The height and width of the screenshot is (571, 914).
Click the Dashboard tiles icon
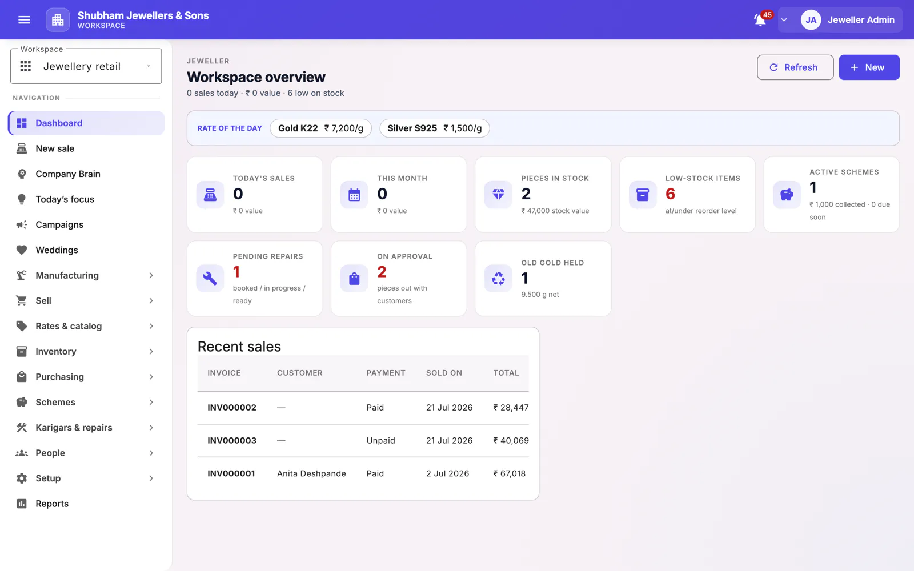pos(22,123)
